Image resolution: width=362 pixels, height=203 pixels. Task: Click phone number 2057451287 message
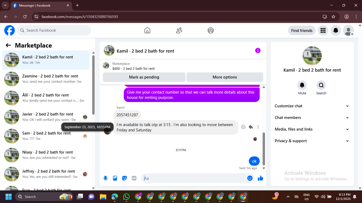tap(127, 115)
